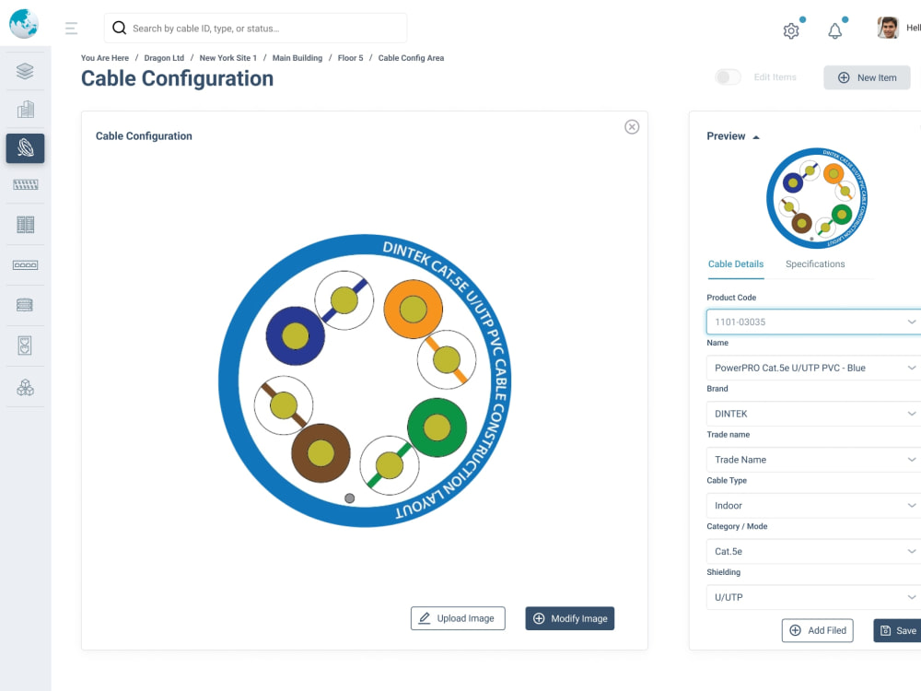The width and height of the screenshot is (921, 691).
Task: Collapse the Preview section arrow
Action: 756,137
